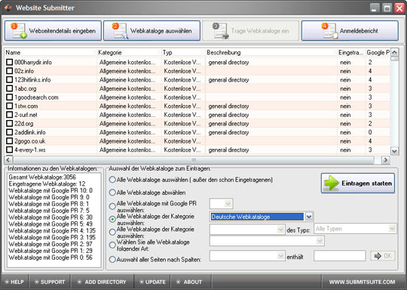Tick the 1abc.org checkbox
This screenshot has width=407, height=290.
pos(9,88)
